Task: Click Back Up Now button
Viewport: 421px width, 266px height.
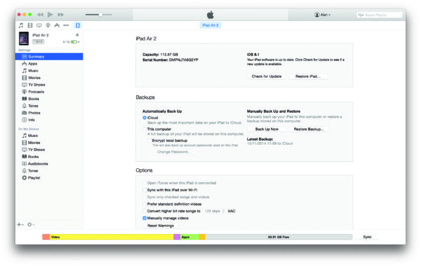Action: [x=267, y=129]
